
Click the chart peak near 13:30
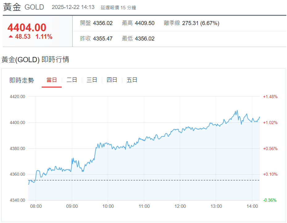pyautogui.click(x=237, y=110)
